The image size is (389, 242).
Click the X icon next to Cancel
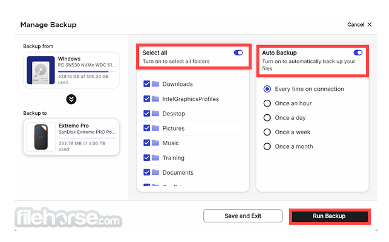click(x=370, y=24)
